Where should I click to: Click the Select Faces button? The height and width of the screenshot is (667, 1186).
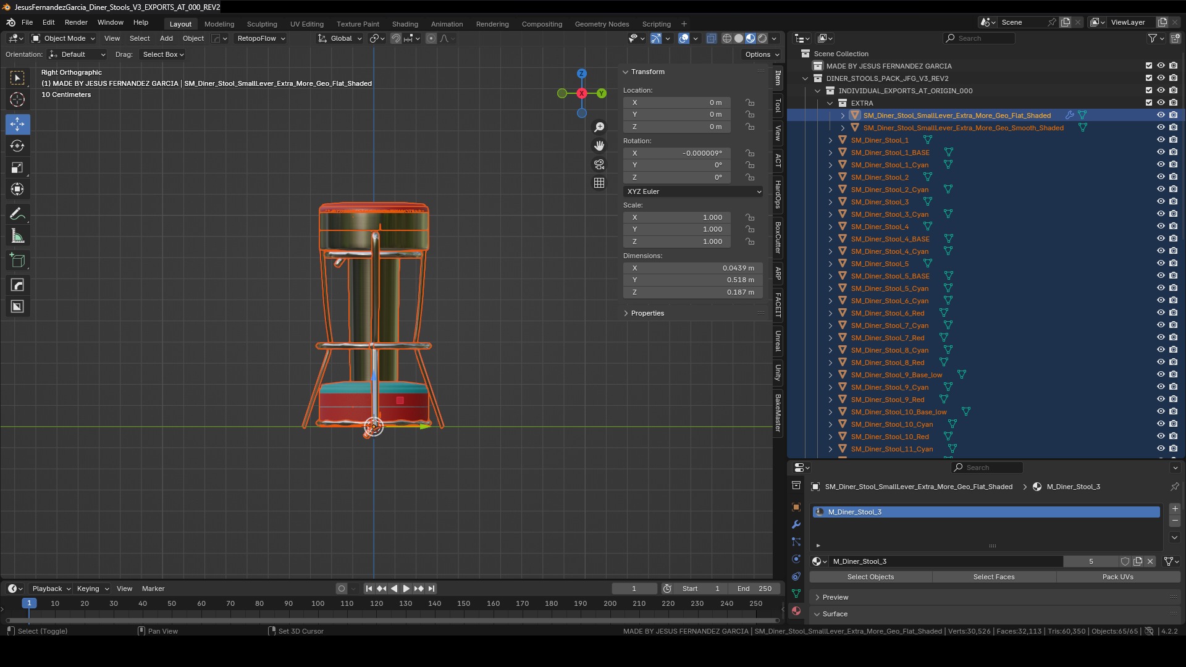pos(994,577)
